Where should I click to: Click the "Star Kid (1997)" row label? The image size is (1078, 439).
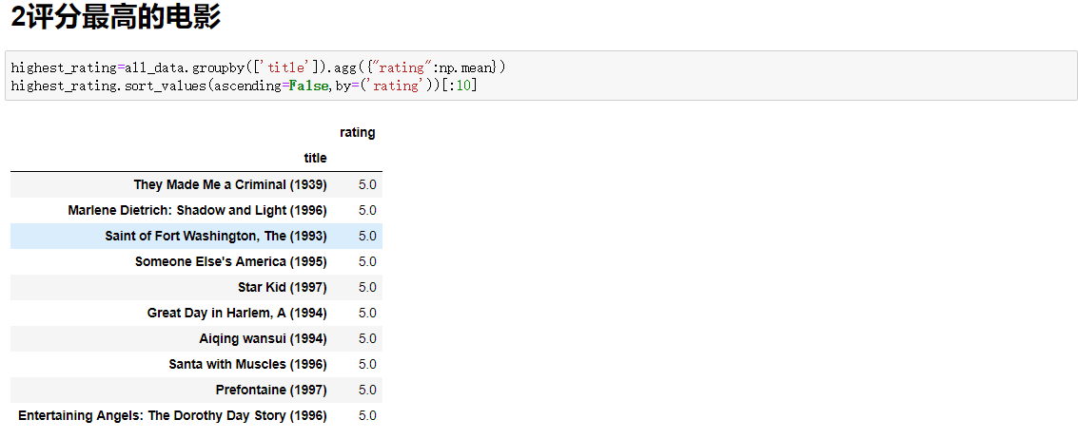(x=282, y=287)
